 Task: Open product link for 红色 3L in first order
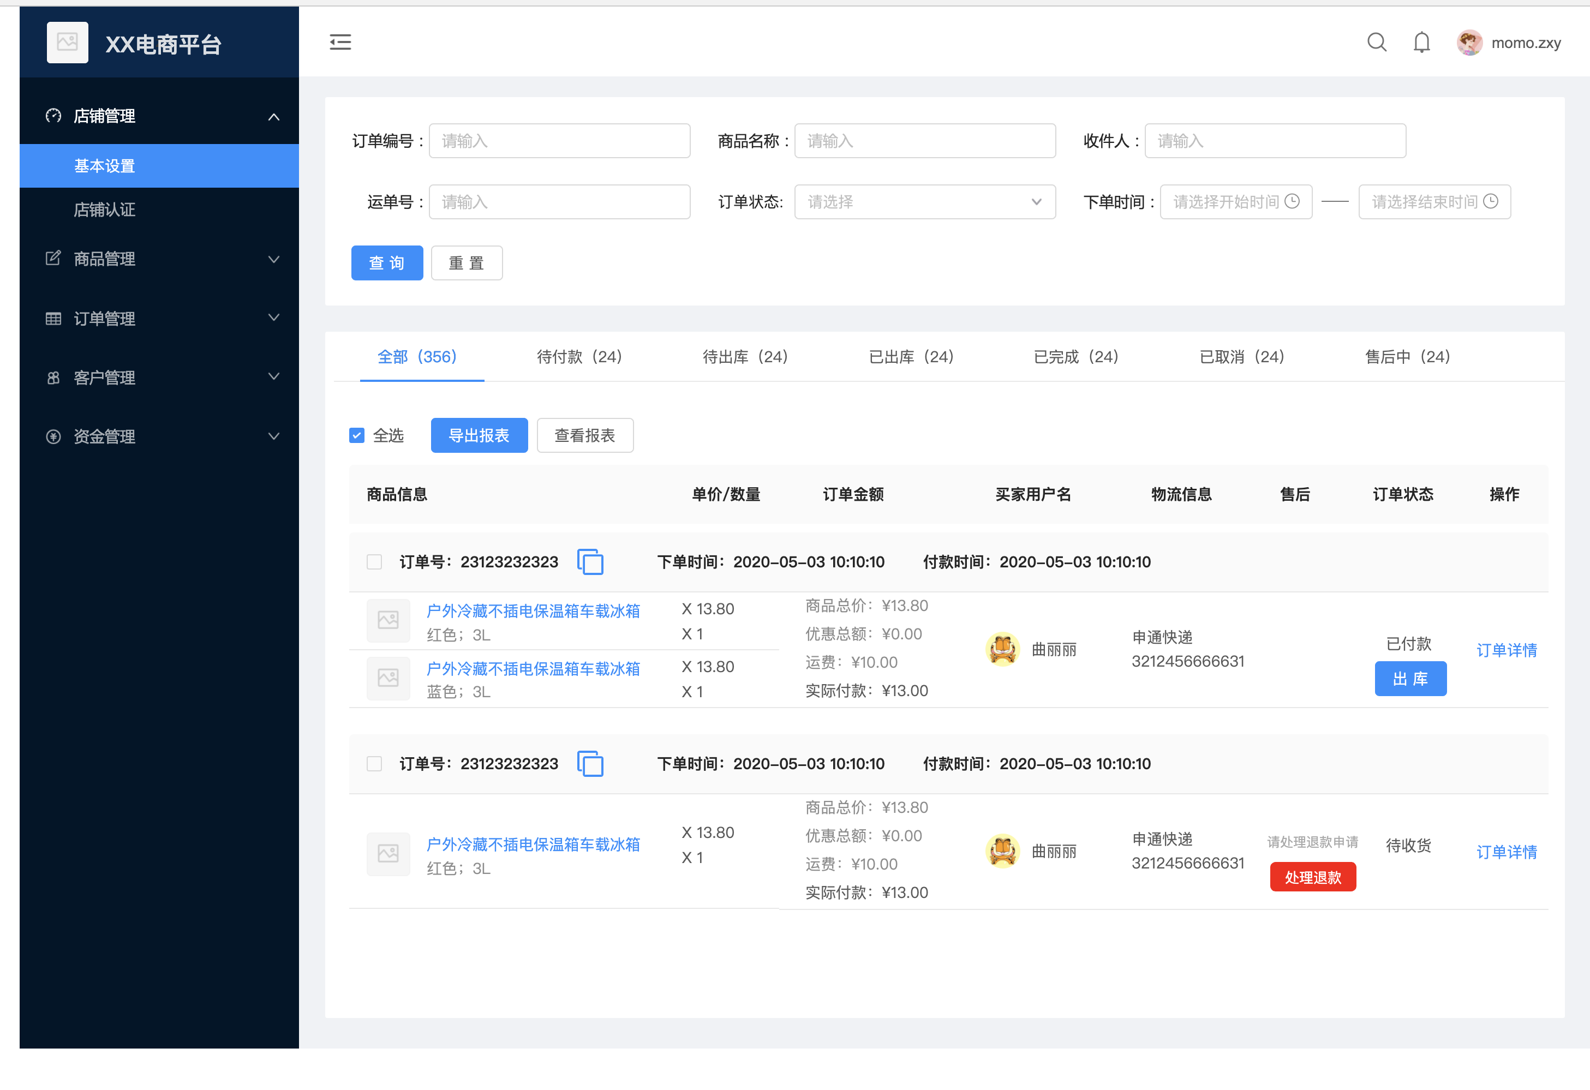tap(533, 610)
